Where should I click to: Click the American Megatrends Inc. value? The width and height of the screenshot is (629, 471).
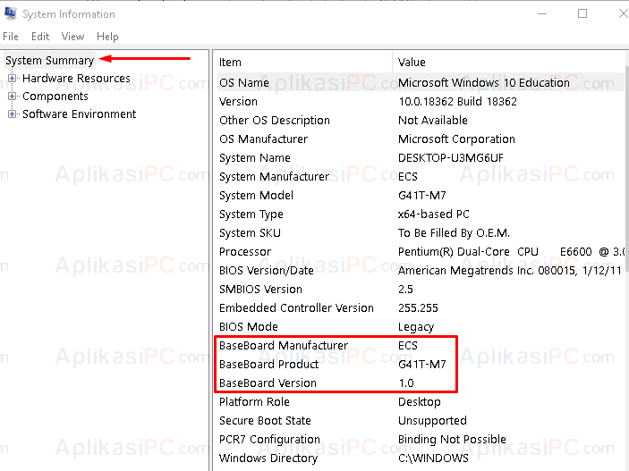(x=510, y=271)
